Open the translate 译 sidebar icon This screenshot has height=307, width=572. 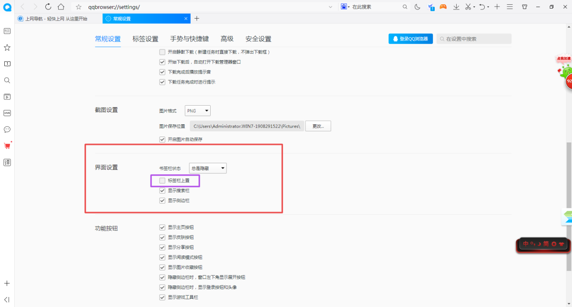[x=7, y=162]
